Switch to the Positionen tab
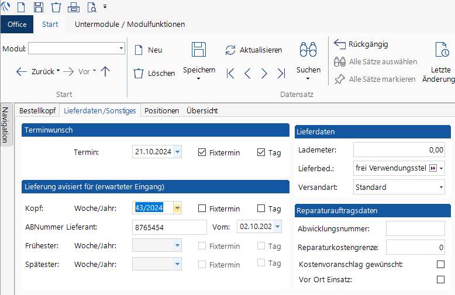This screenshot has width=455, height=295. tap(162, 110)
